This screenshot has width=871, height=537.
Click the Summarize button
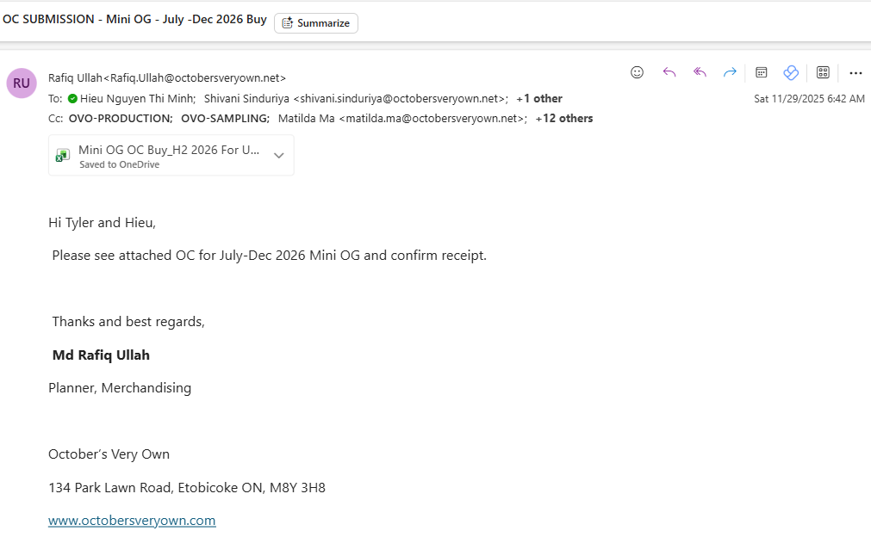[315, 23]
